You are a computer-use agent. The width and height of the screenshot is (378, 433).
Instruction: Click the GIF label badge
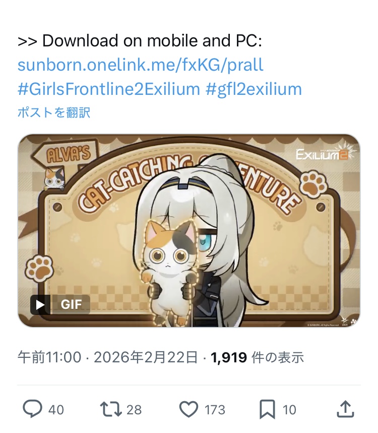pyautogui.click(x=71, y=305)
